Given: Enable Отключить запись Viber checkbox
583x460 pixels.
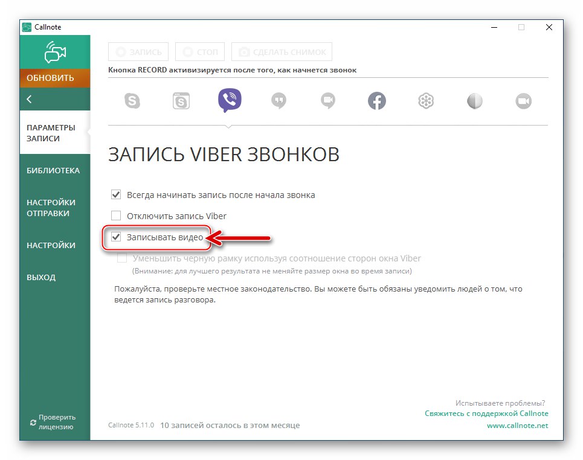Looking at the screenshot, I should [116, 216].
